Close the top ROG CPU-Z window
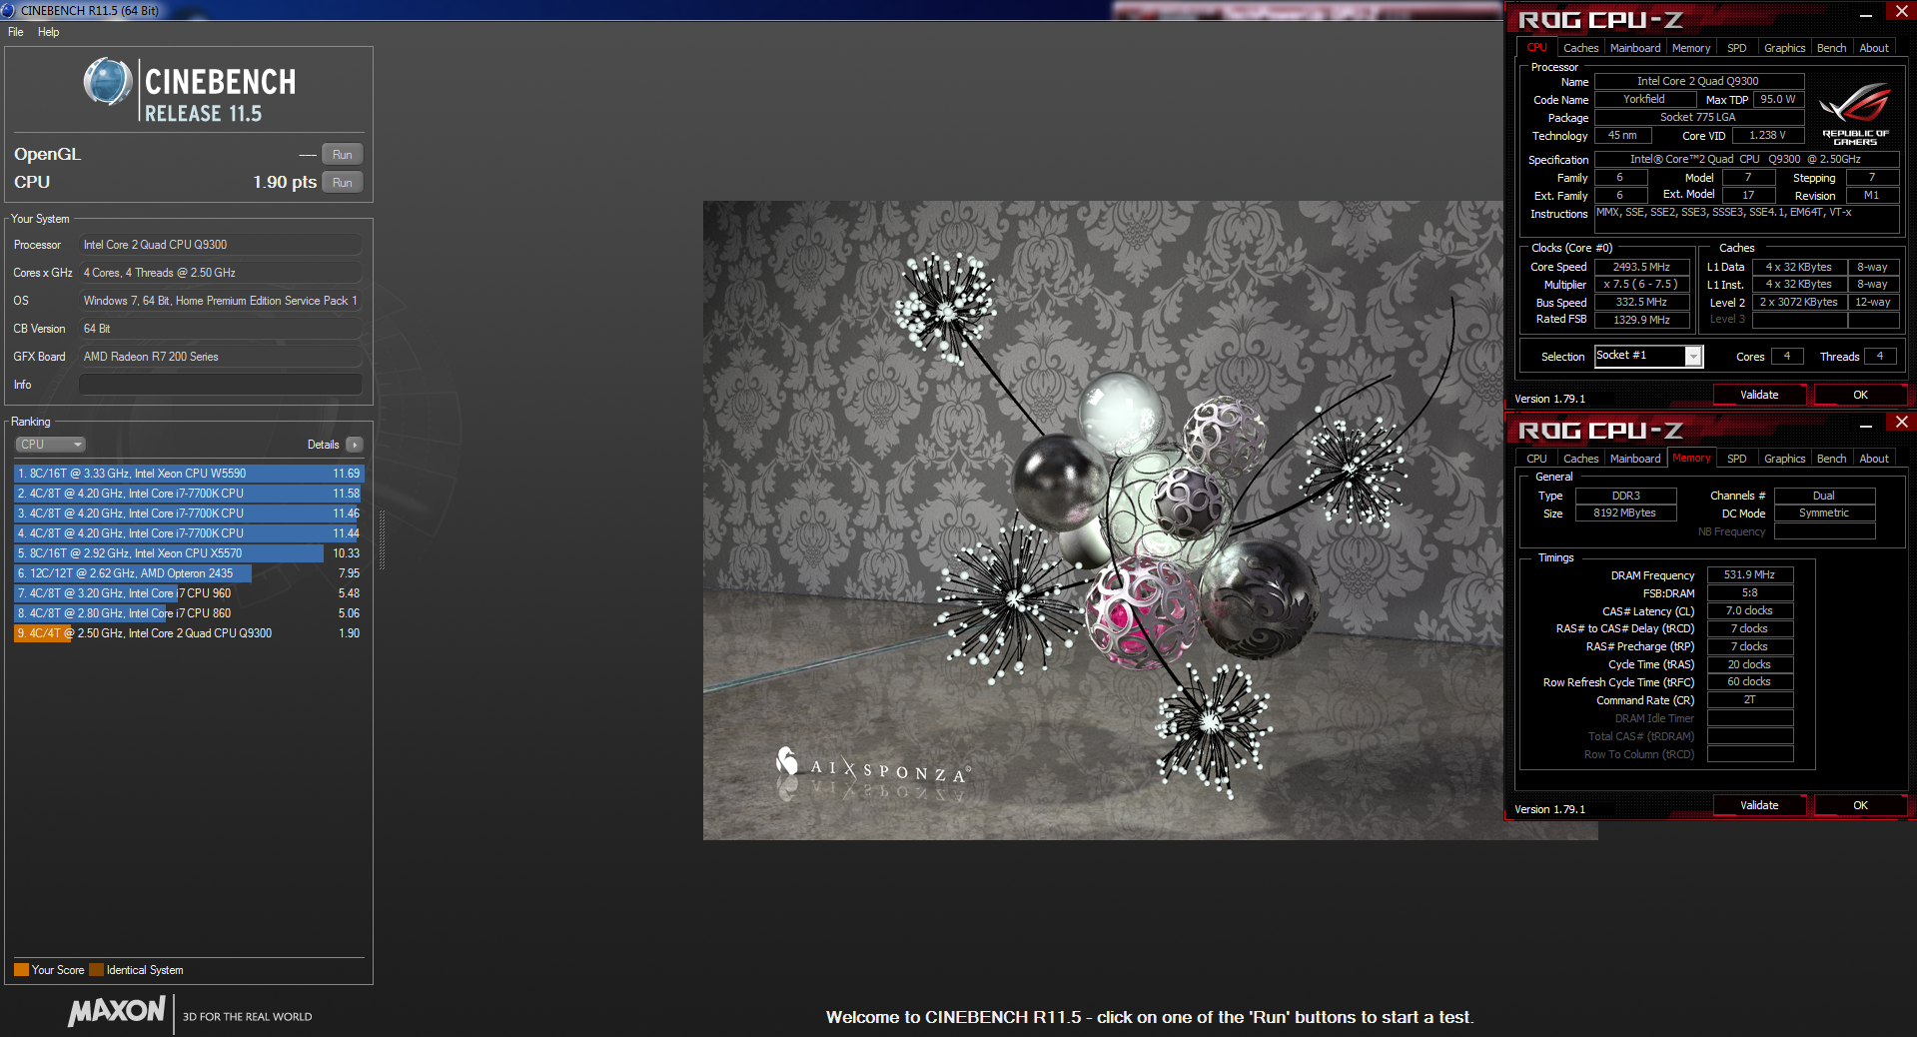 pyautogui.click(x=1901, y=12)
